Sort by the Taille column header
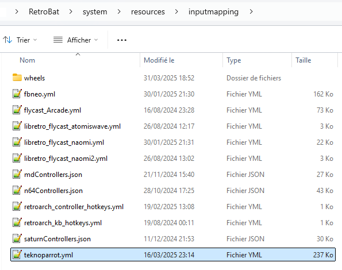 pos(303,60)
